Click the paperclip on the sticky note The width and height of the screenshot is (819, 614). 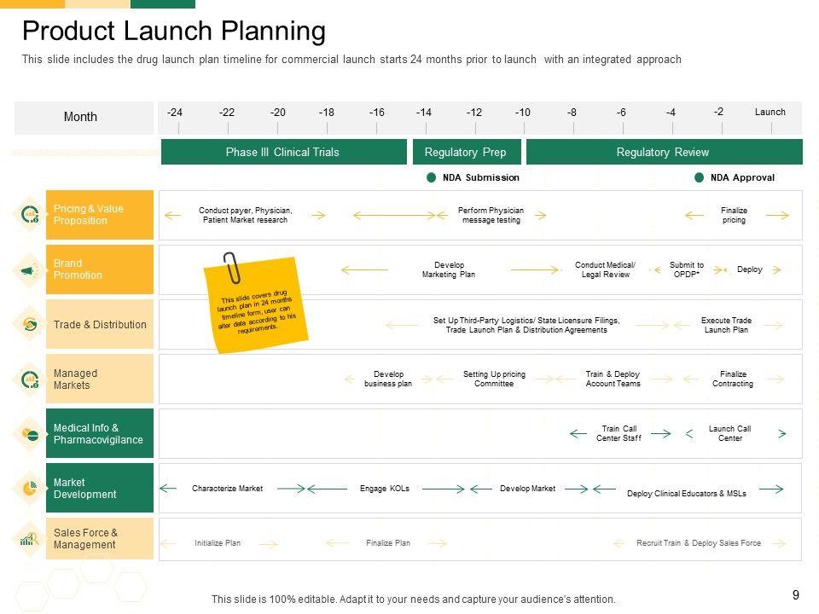(230, 267)
